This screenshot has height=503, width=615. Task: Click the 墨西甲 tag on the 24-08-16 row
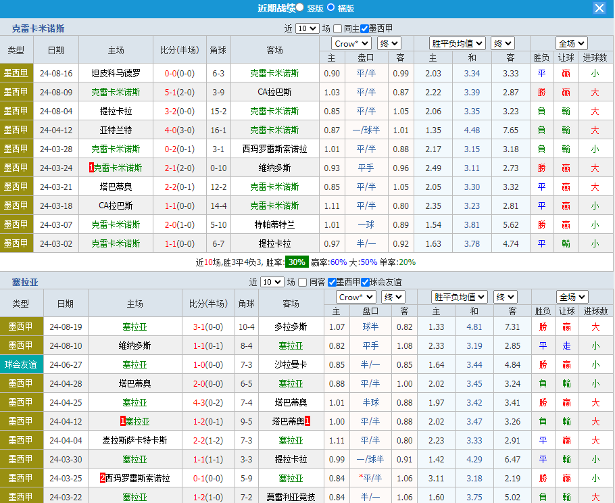pos(16,72)
